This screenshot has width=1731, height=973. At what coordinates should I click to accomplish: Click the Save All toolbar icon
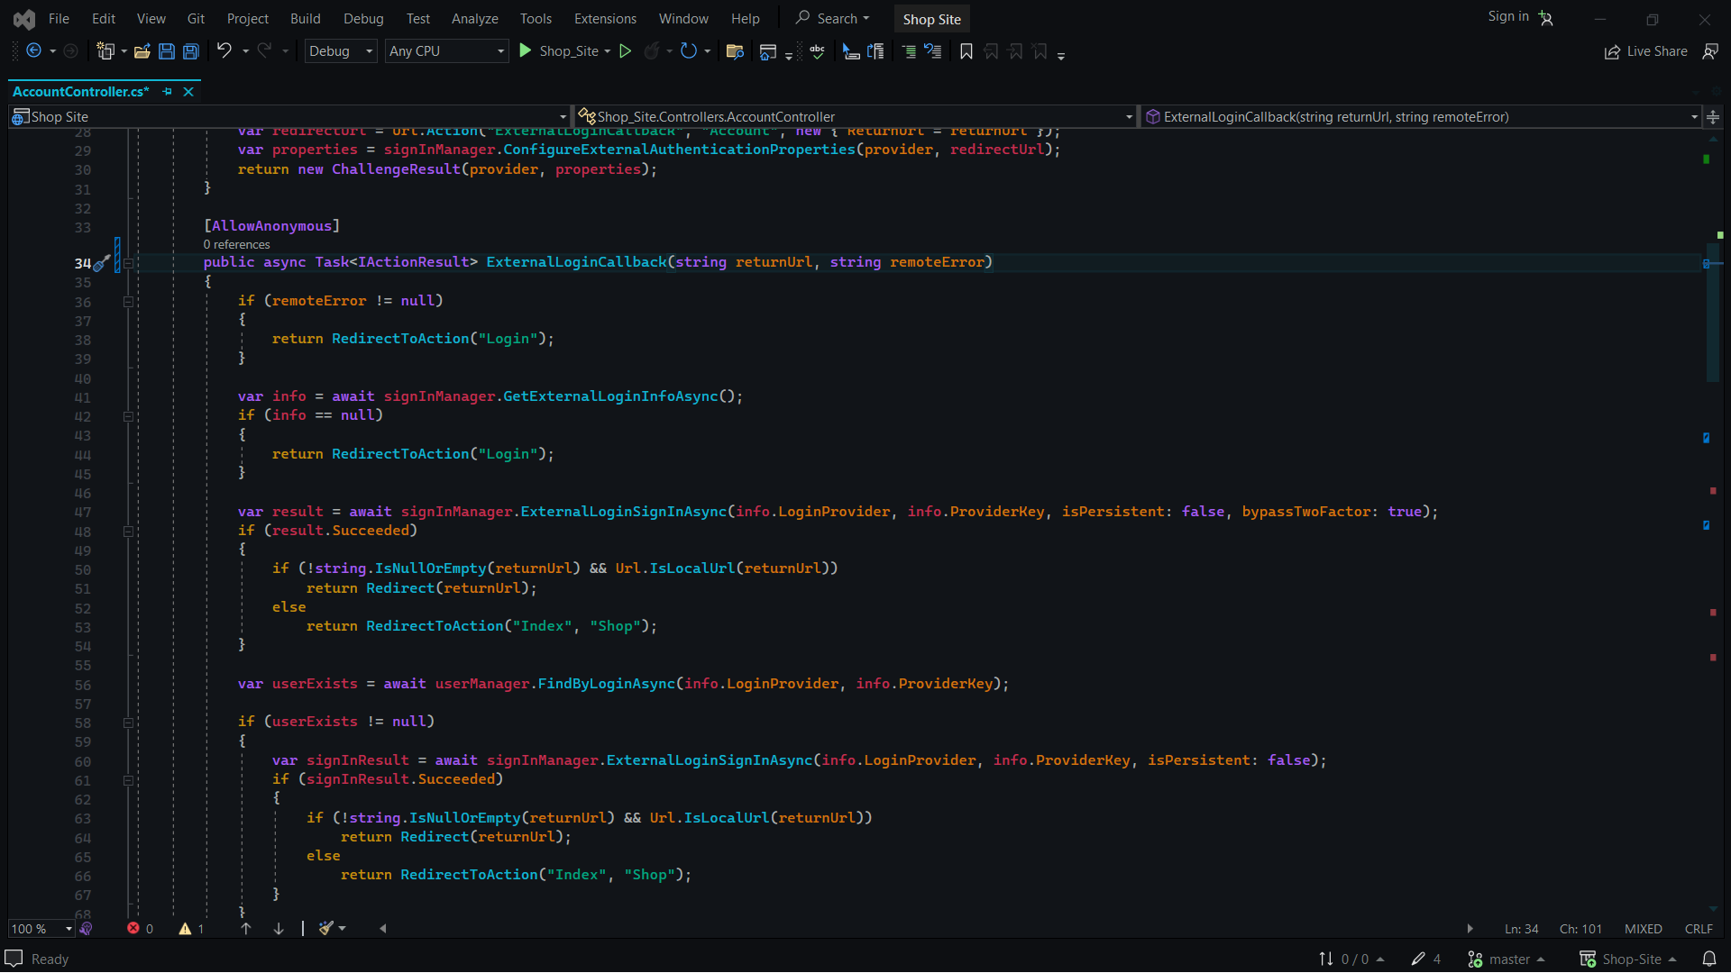(x=191, y=51)
